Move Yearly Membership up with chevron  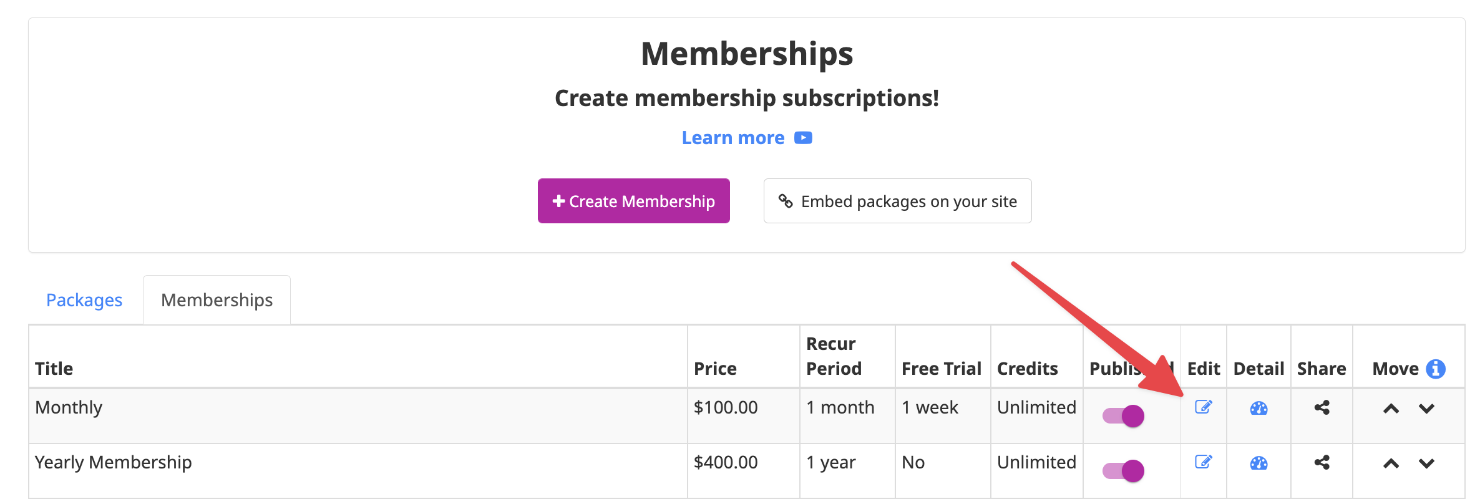click(1391, 463)
